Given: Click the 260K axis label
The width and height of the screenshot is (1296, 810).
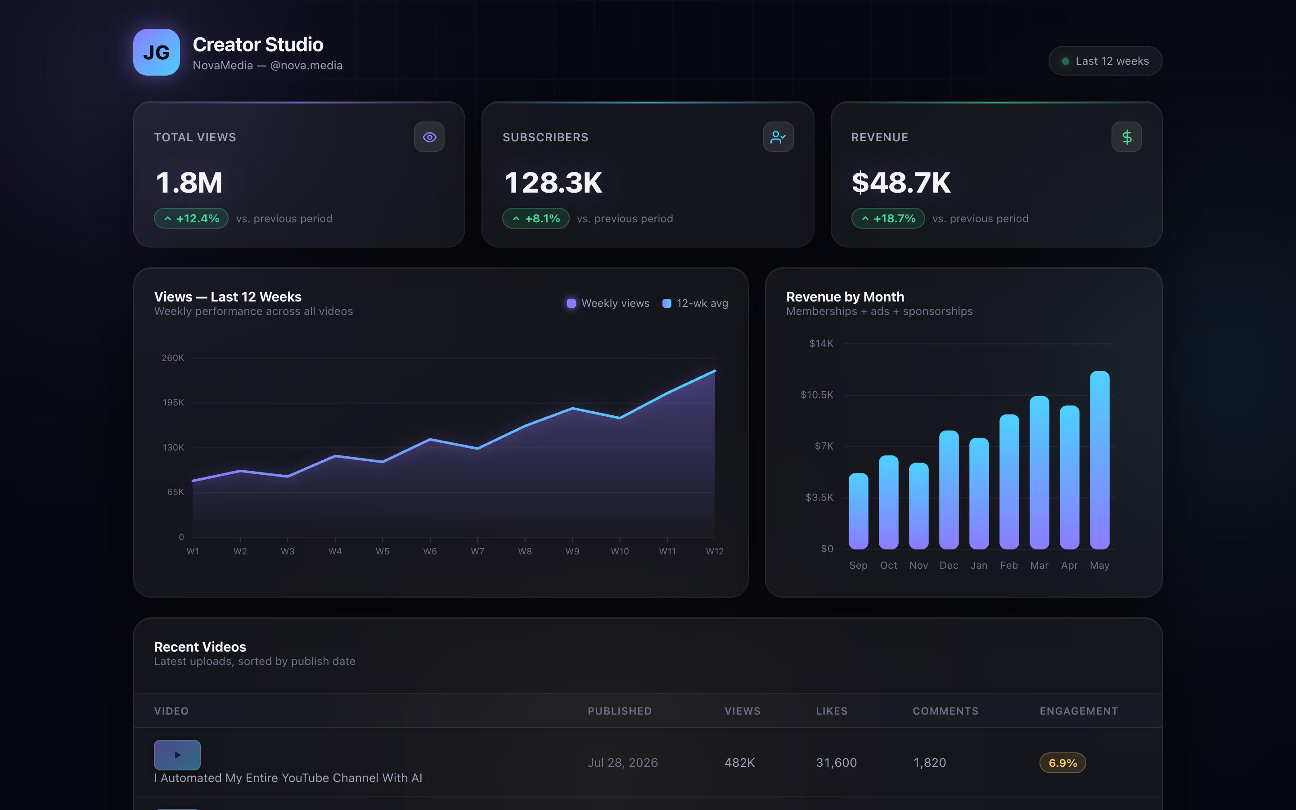Looking at the screenshot, I should pos(172,358).
